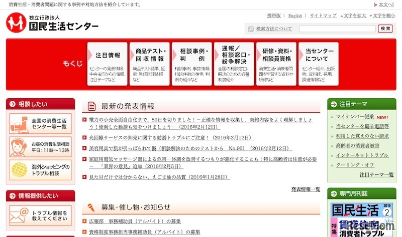Jump to content via 本文へ link
The width and height of the screenshot is (402, 237).
point(386,5)
